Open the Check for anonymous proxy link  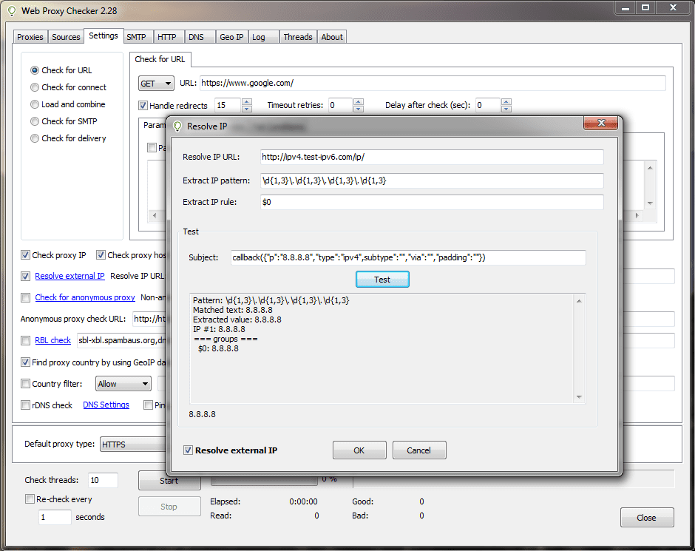(x=85, y=297)
